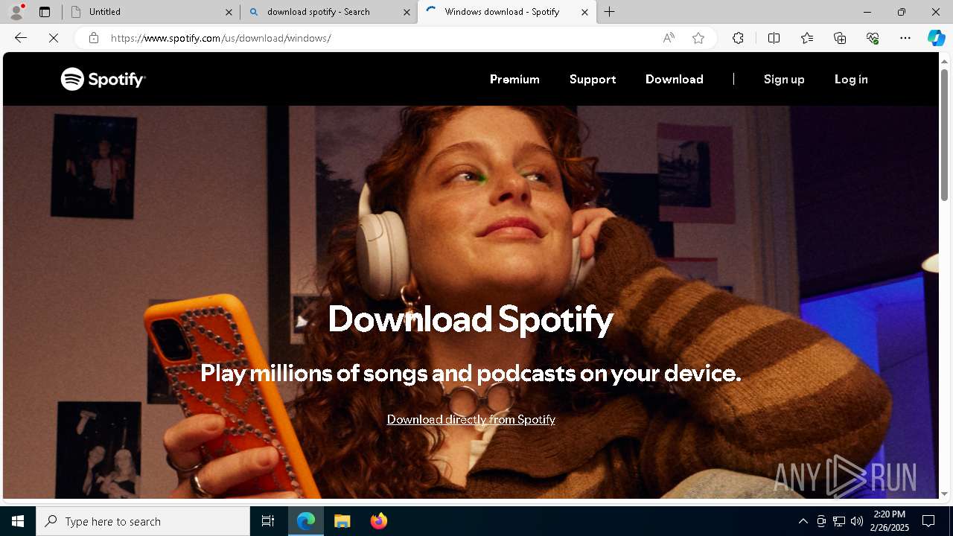Stop loading the page
This screenshot has height=536, width=953.
point(54,38)
